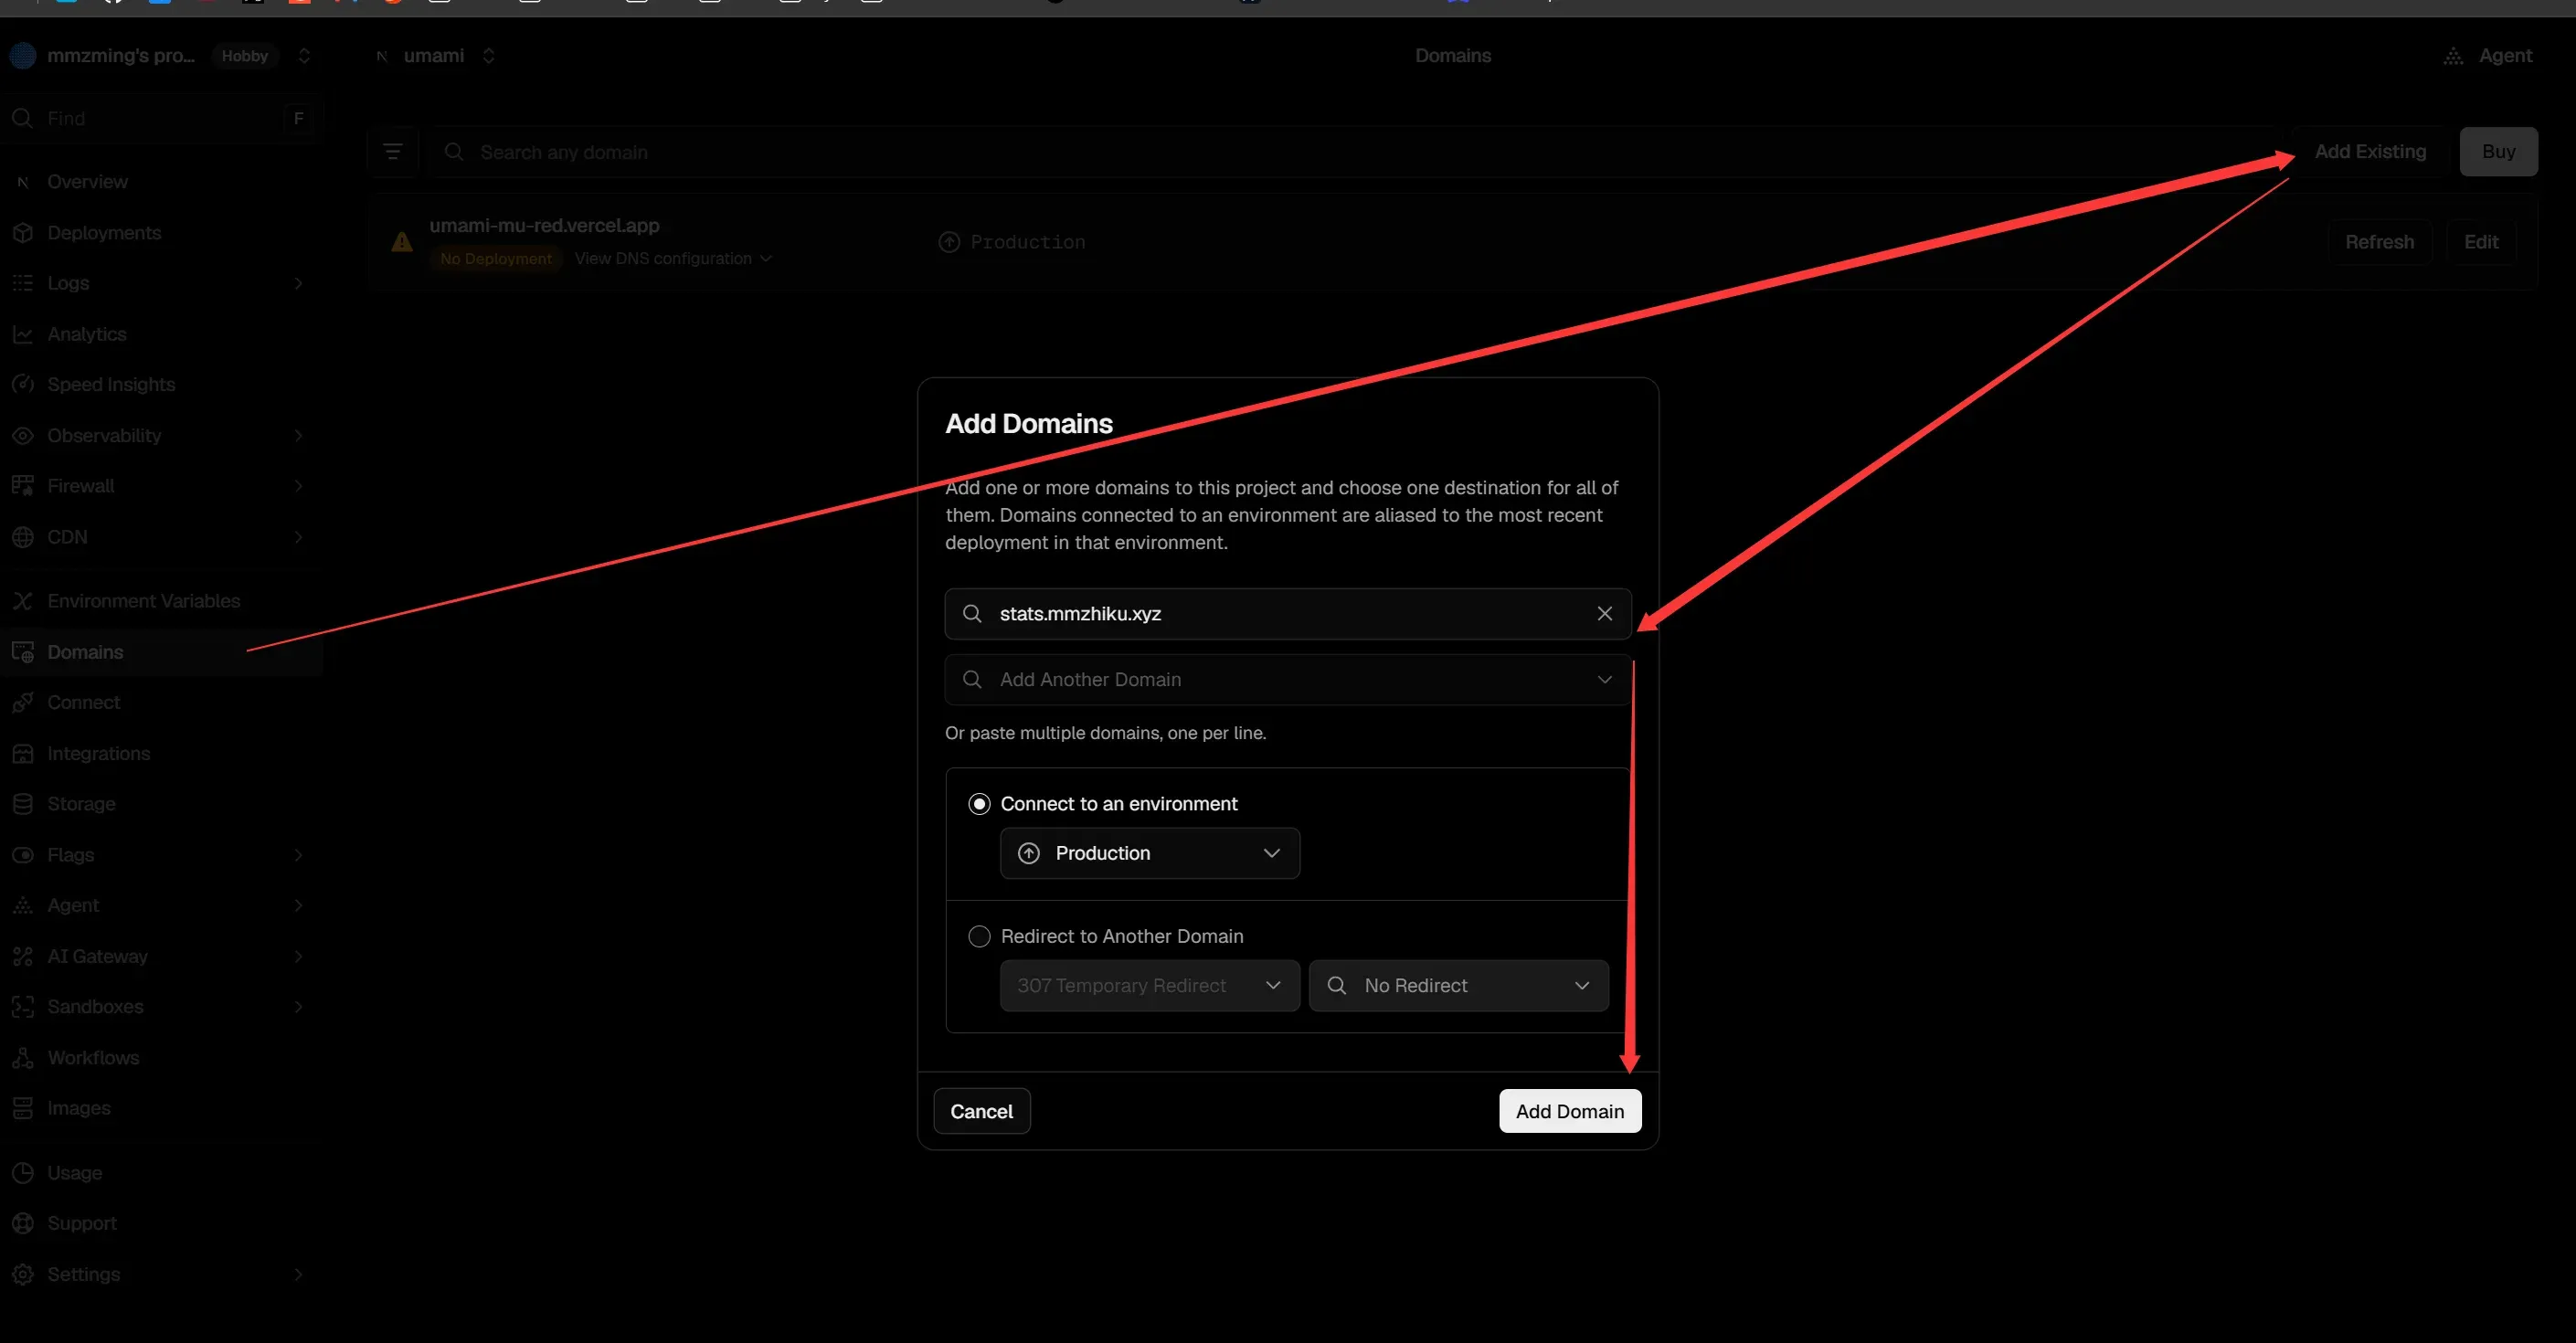Screen dimensions: 2576x1343
Task: Click the search icon in Add Another Domain
Action: click(x=972, y=680)
